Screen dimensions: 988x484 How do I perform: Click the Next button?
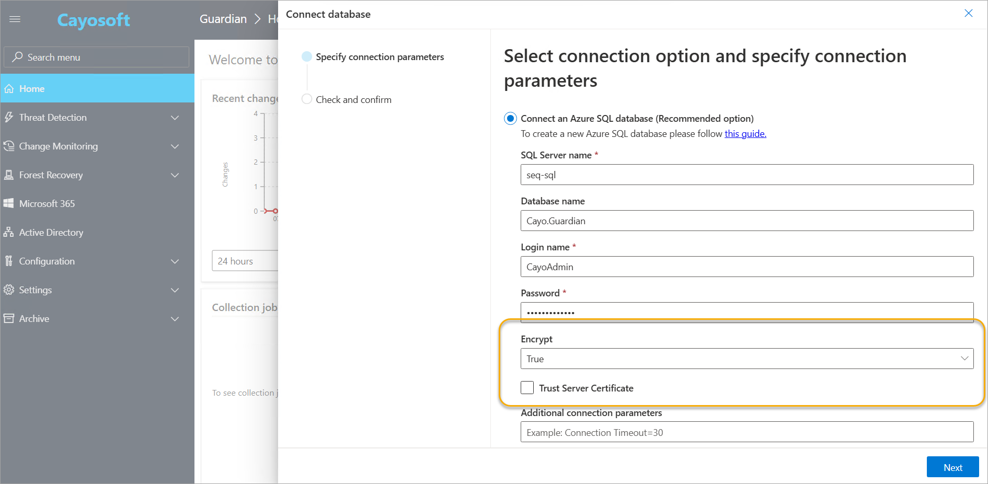click(952, 467)
